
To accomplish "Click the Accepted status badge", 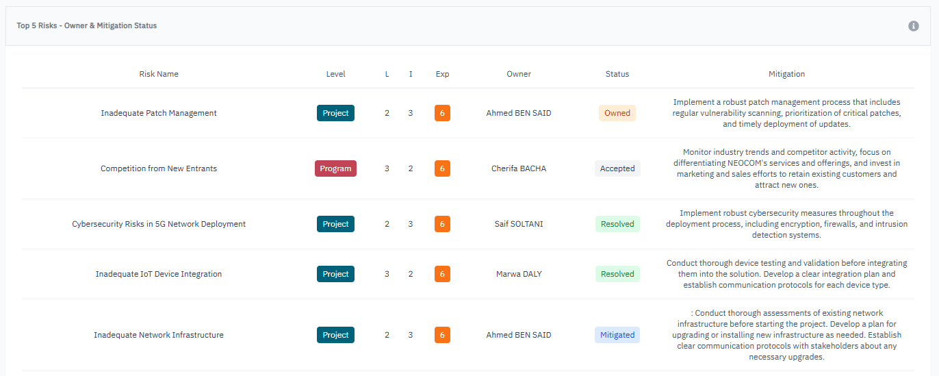I will 617,168.
